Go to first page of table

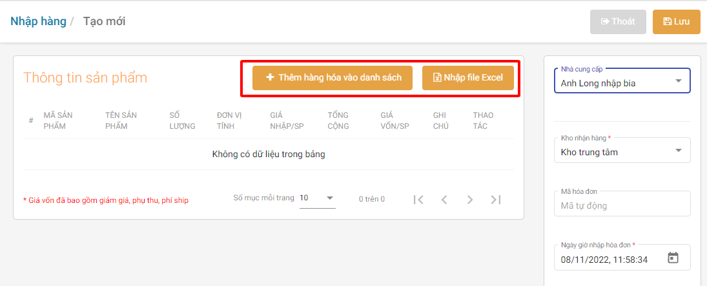pyautogui.click(x=418, y=200)
